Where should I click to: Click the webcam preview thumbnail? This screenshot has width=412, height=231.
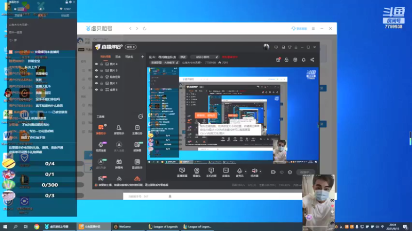coord(318,202)
